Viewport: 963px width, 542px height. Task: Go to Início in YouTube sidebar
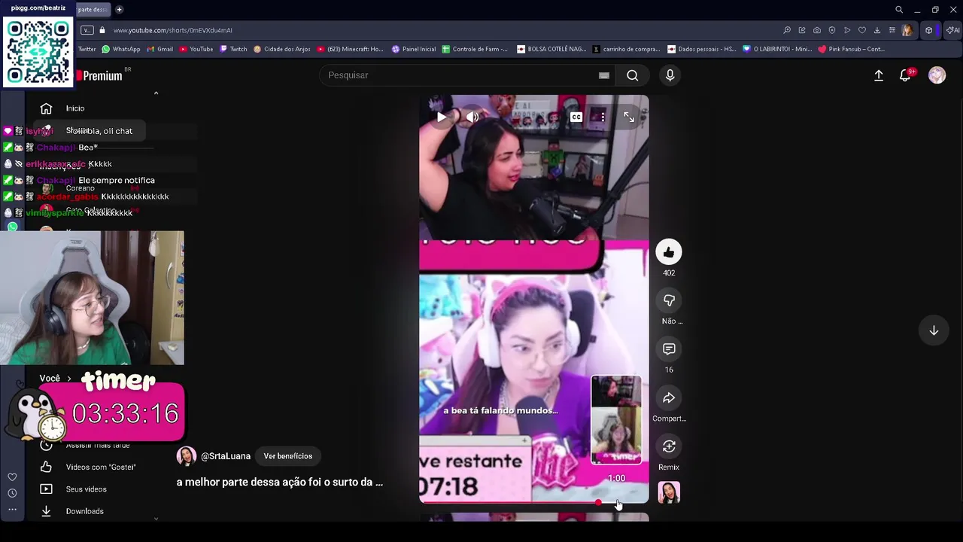click(x=75, y=108)
